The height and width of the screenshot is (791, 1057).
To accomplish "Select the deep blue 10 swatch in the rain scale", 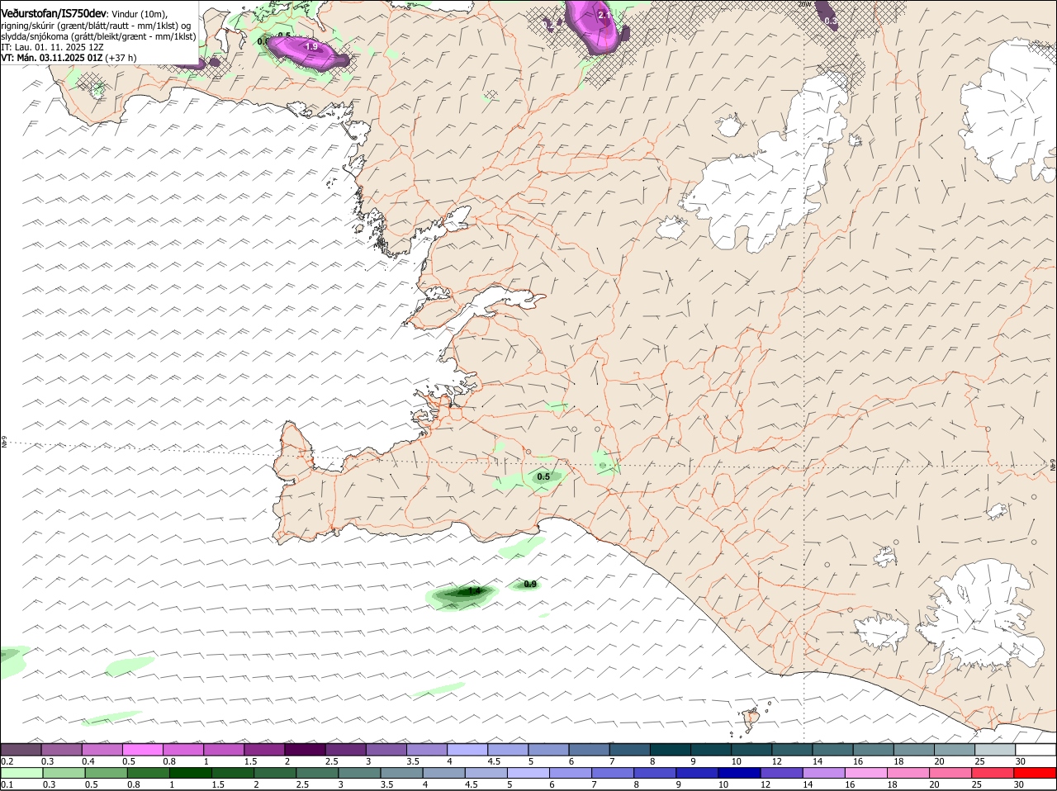I will [x=738, y=773].
